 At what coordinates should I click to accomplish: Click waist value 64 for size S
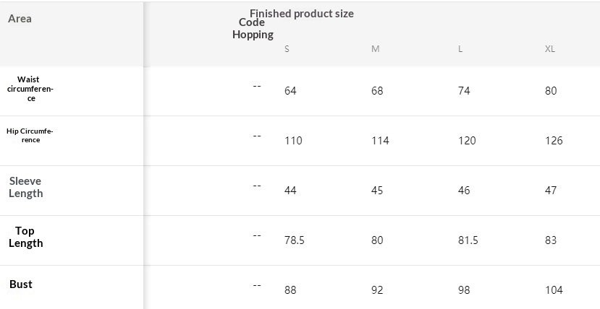coord(290,91)
